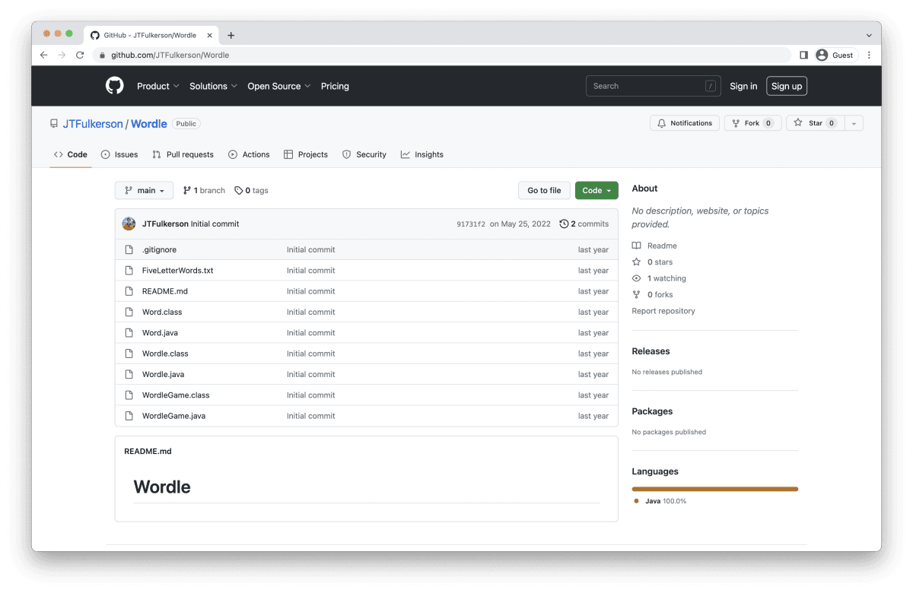Click the file icon beside WordleGame.java
The width and height of the screenshot is (913, 593).
pyautogui.click(x=129, y=416)
